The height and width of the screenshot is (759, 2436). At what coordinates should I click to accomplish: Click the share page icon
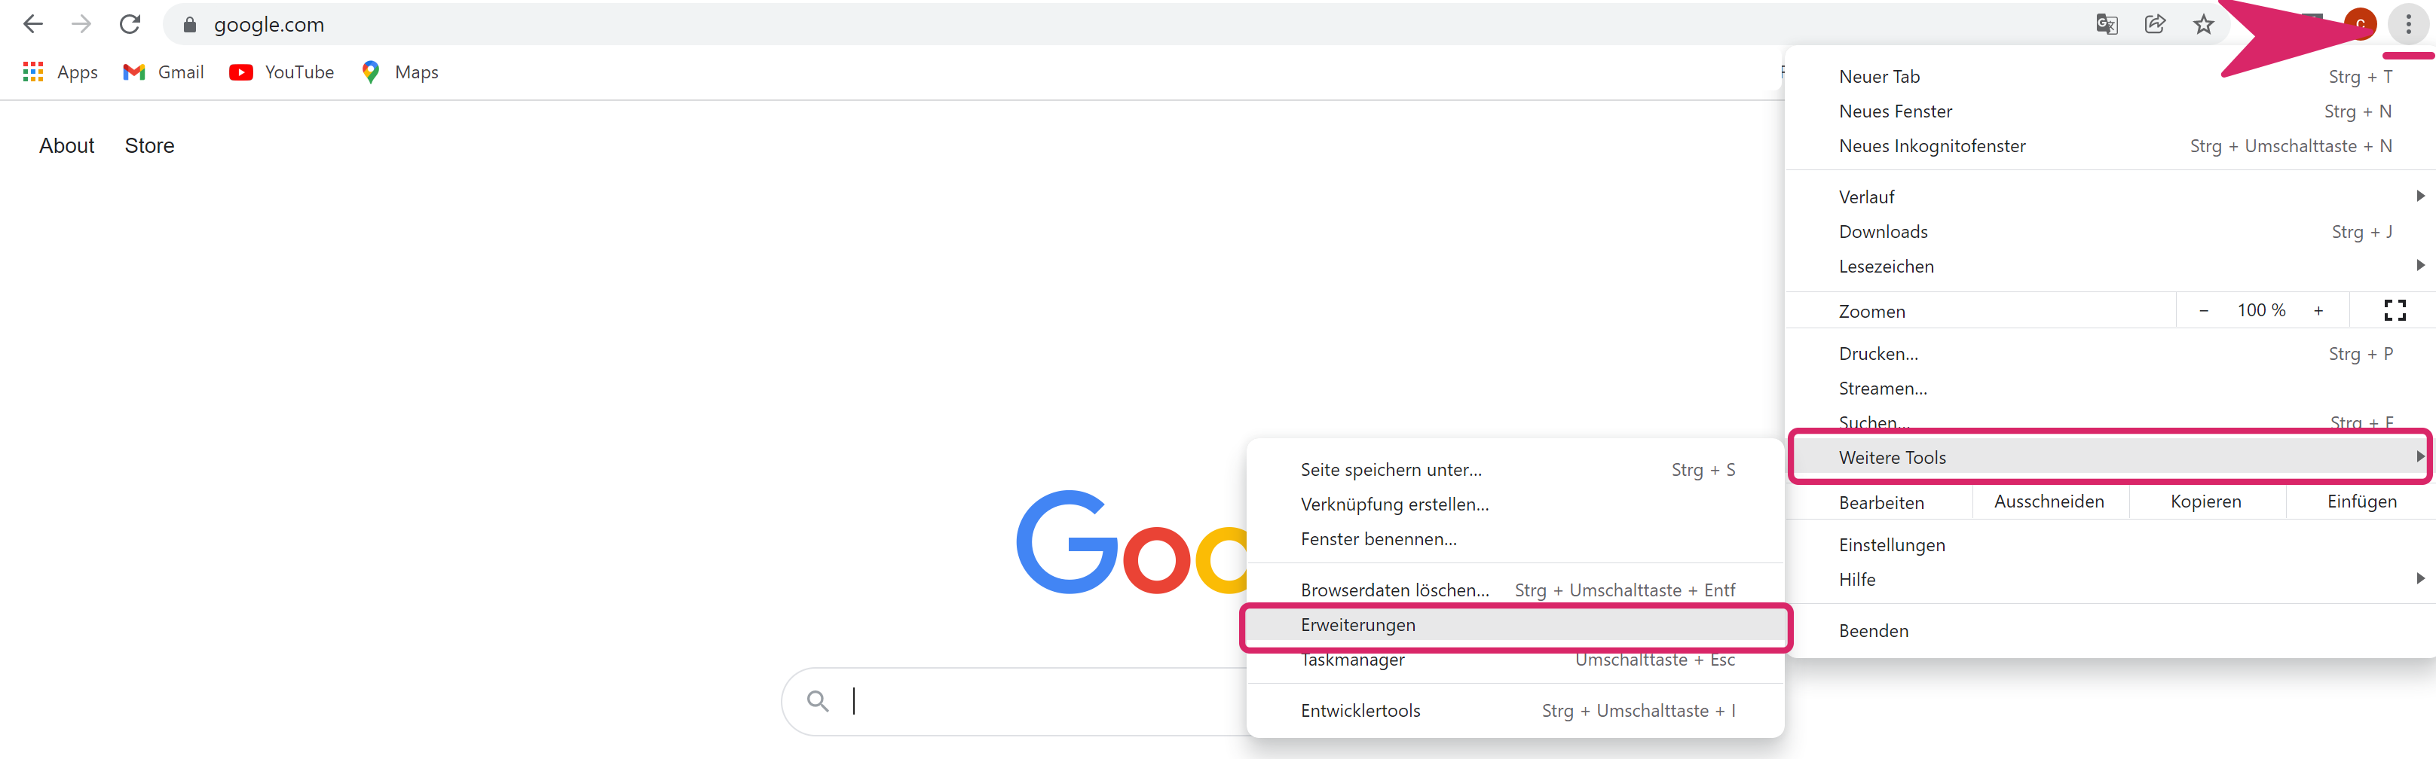pyautogui.click(x=2155, y=25)
